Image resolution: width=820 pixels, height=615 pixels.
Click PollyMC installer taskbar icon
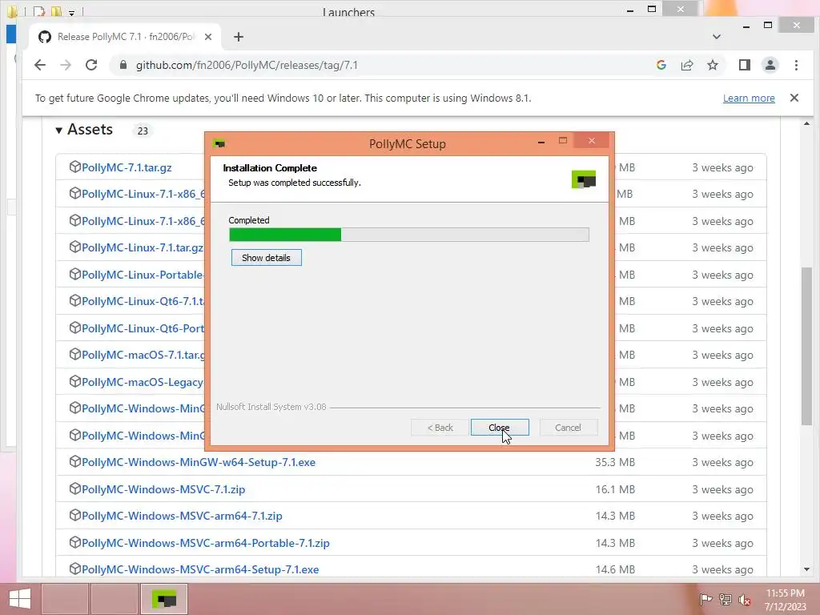(x=163, y=599)
